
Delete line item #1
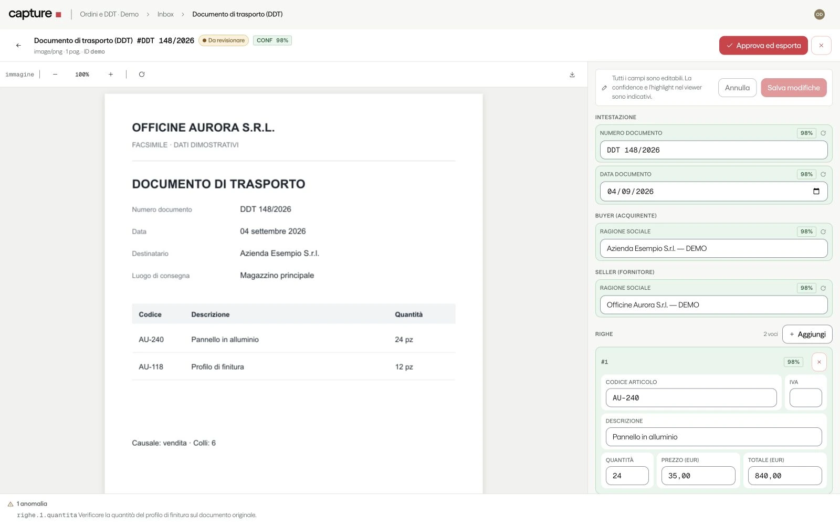819,362
